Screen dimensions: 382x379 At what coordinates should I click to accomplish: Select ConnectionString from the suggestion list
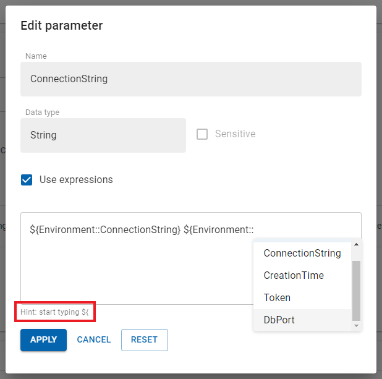click(302, 253)
